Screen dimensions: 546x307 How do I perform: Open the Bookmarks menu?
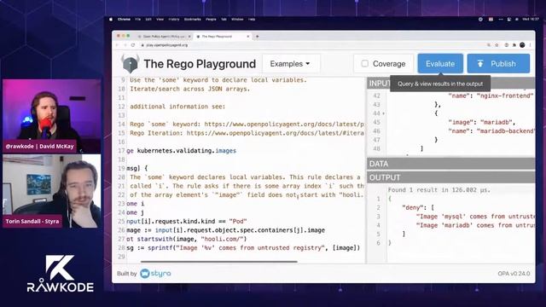click(193, 20)
